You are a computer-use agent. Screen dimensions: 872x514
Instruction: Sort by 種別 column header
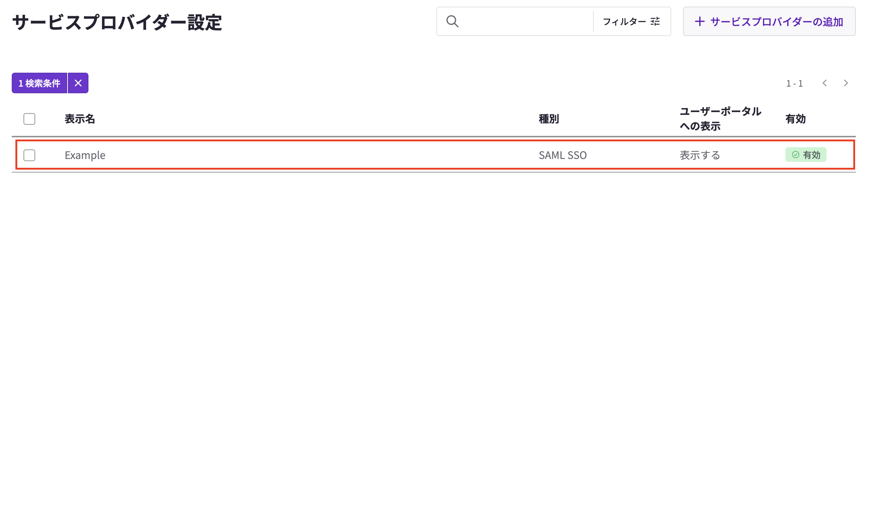coord(549,119)
